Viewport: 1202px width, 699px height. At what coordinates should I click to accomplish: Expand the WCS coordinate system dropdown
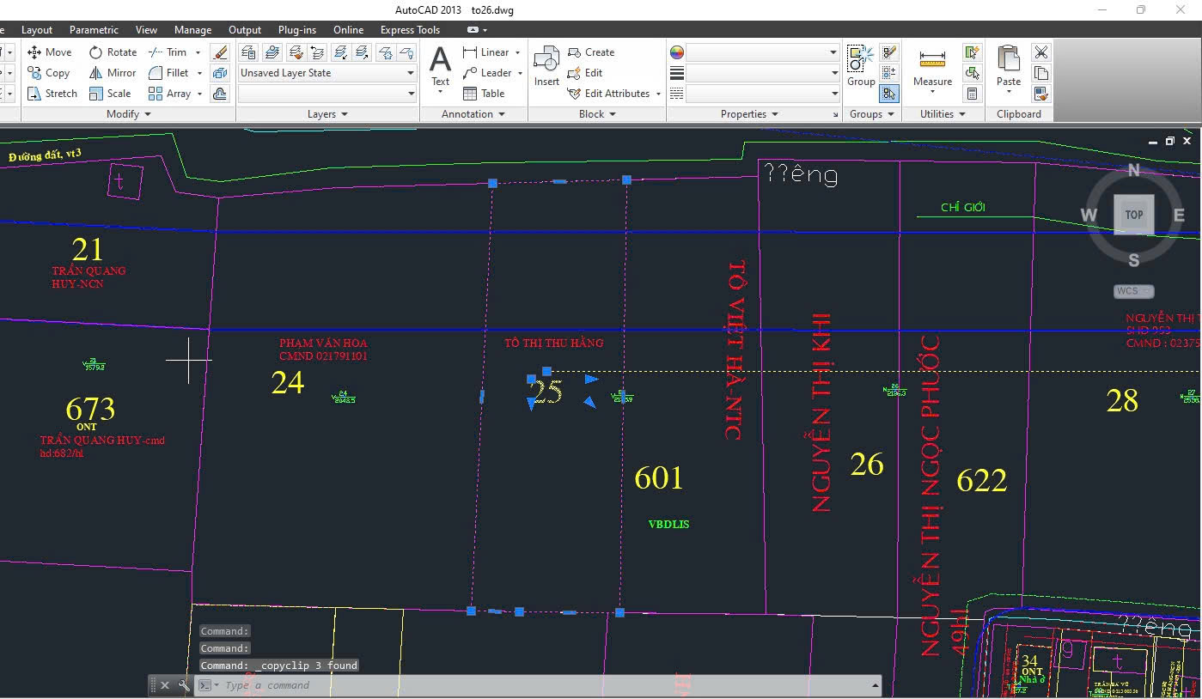[x=1132, y=291]
